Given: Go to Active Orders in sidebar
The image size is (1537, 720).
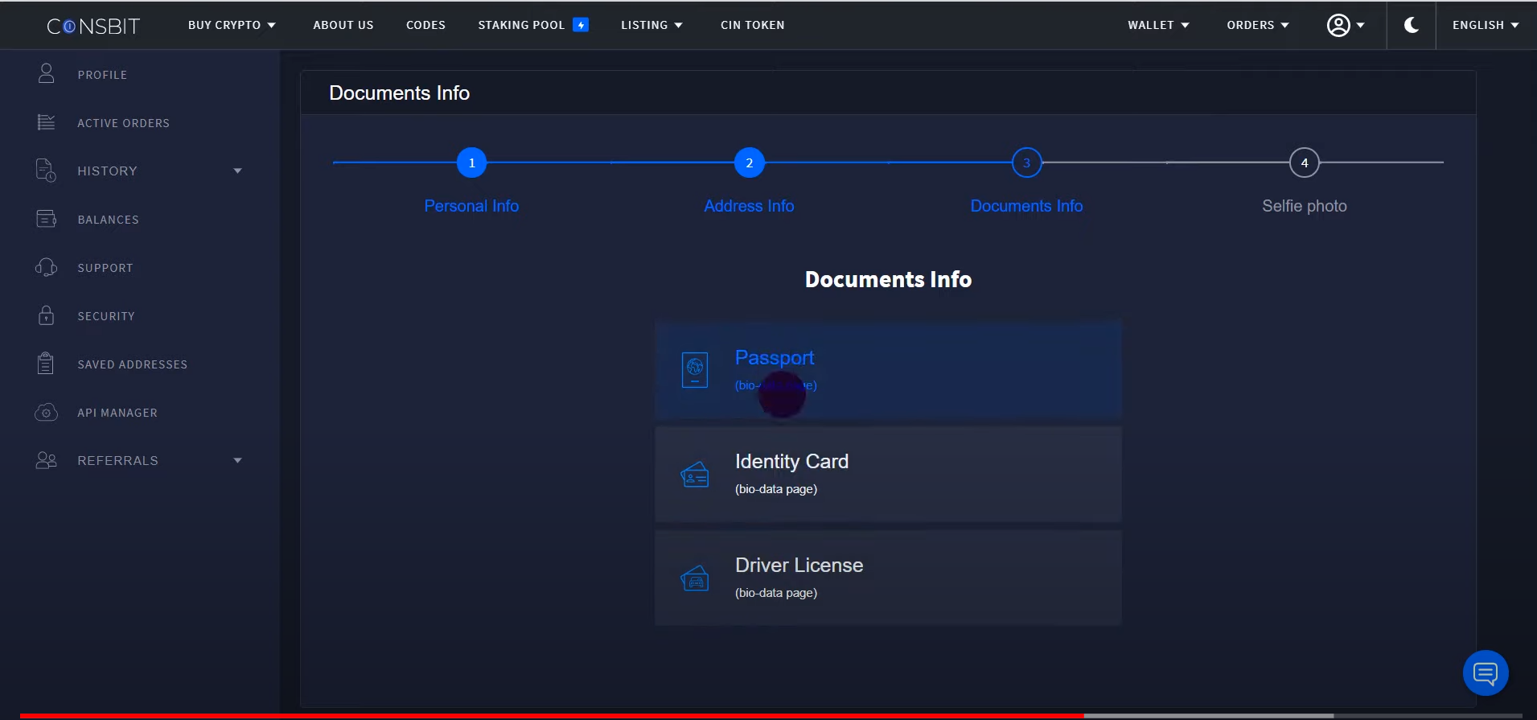Looking at the screenshot, I should coord(123,123).
